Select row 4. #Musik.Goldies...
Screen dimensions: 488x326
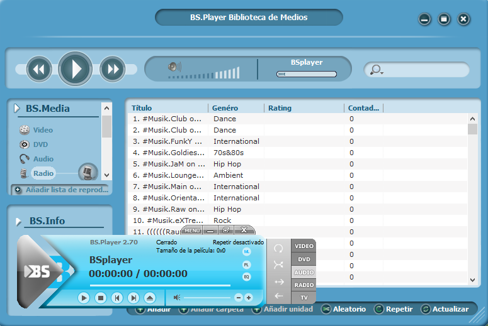click(298, 153)
